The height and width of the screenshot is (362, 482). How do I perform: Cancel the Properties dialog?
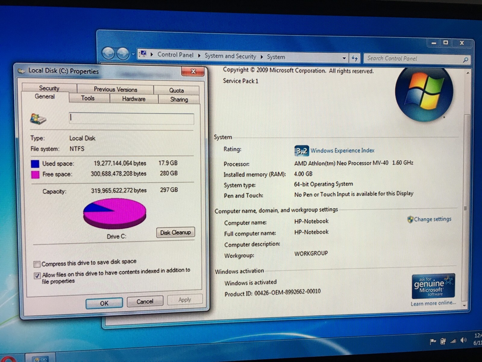click(x=145, y=301)
